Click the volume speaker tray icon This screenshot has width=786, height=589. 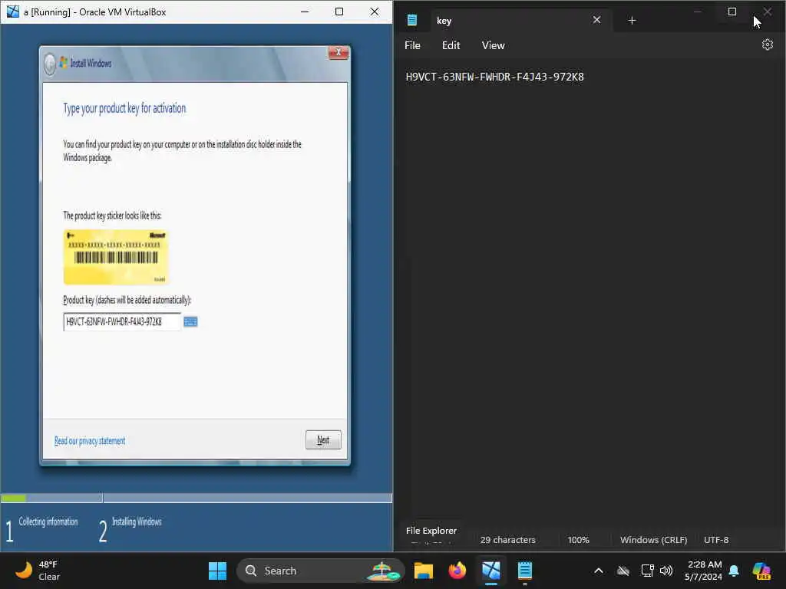[x=666, y=571]
